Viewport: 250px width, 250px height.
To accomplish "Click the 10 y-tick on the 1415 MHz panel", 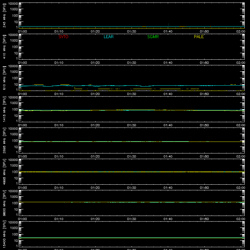I will pyautogui.click(x=16, y=116).
